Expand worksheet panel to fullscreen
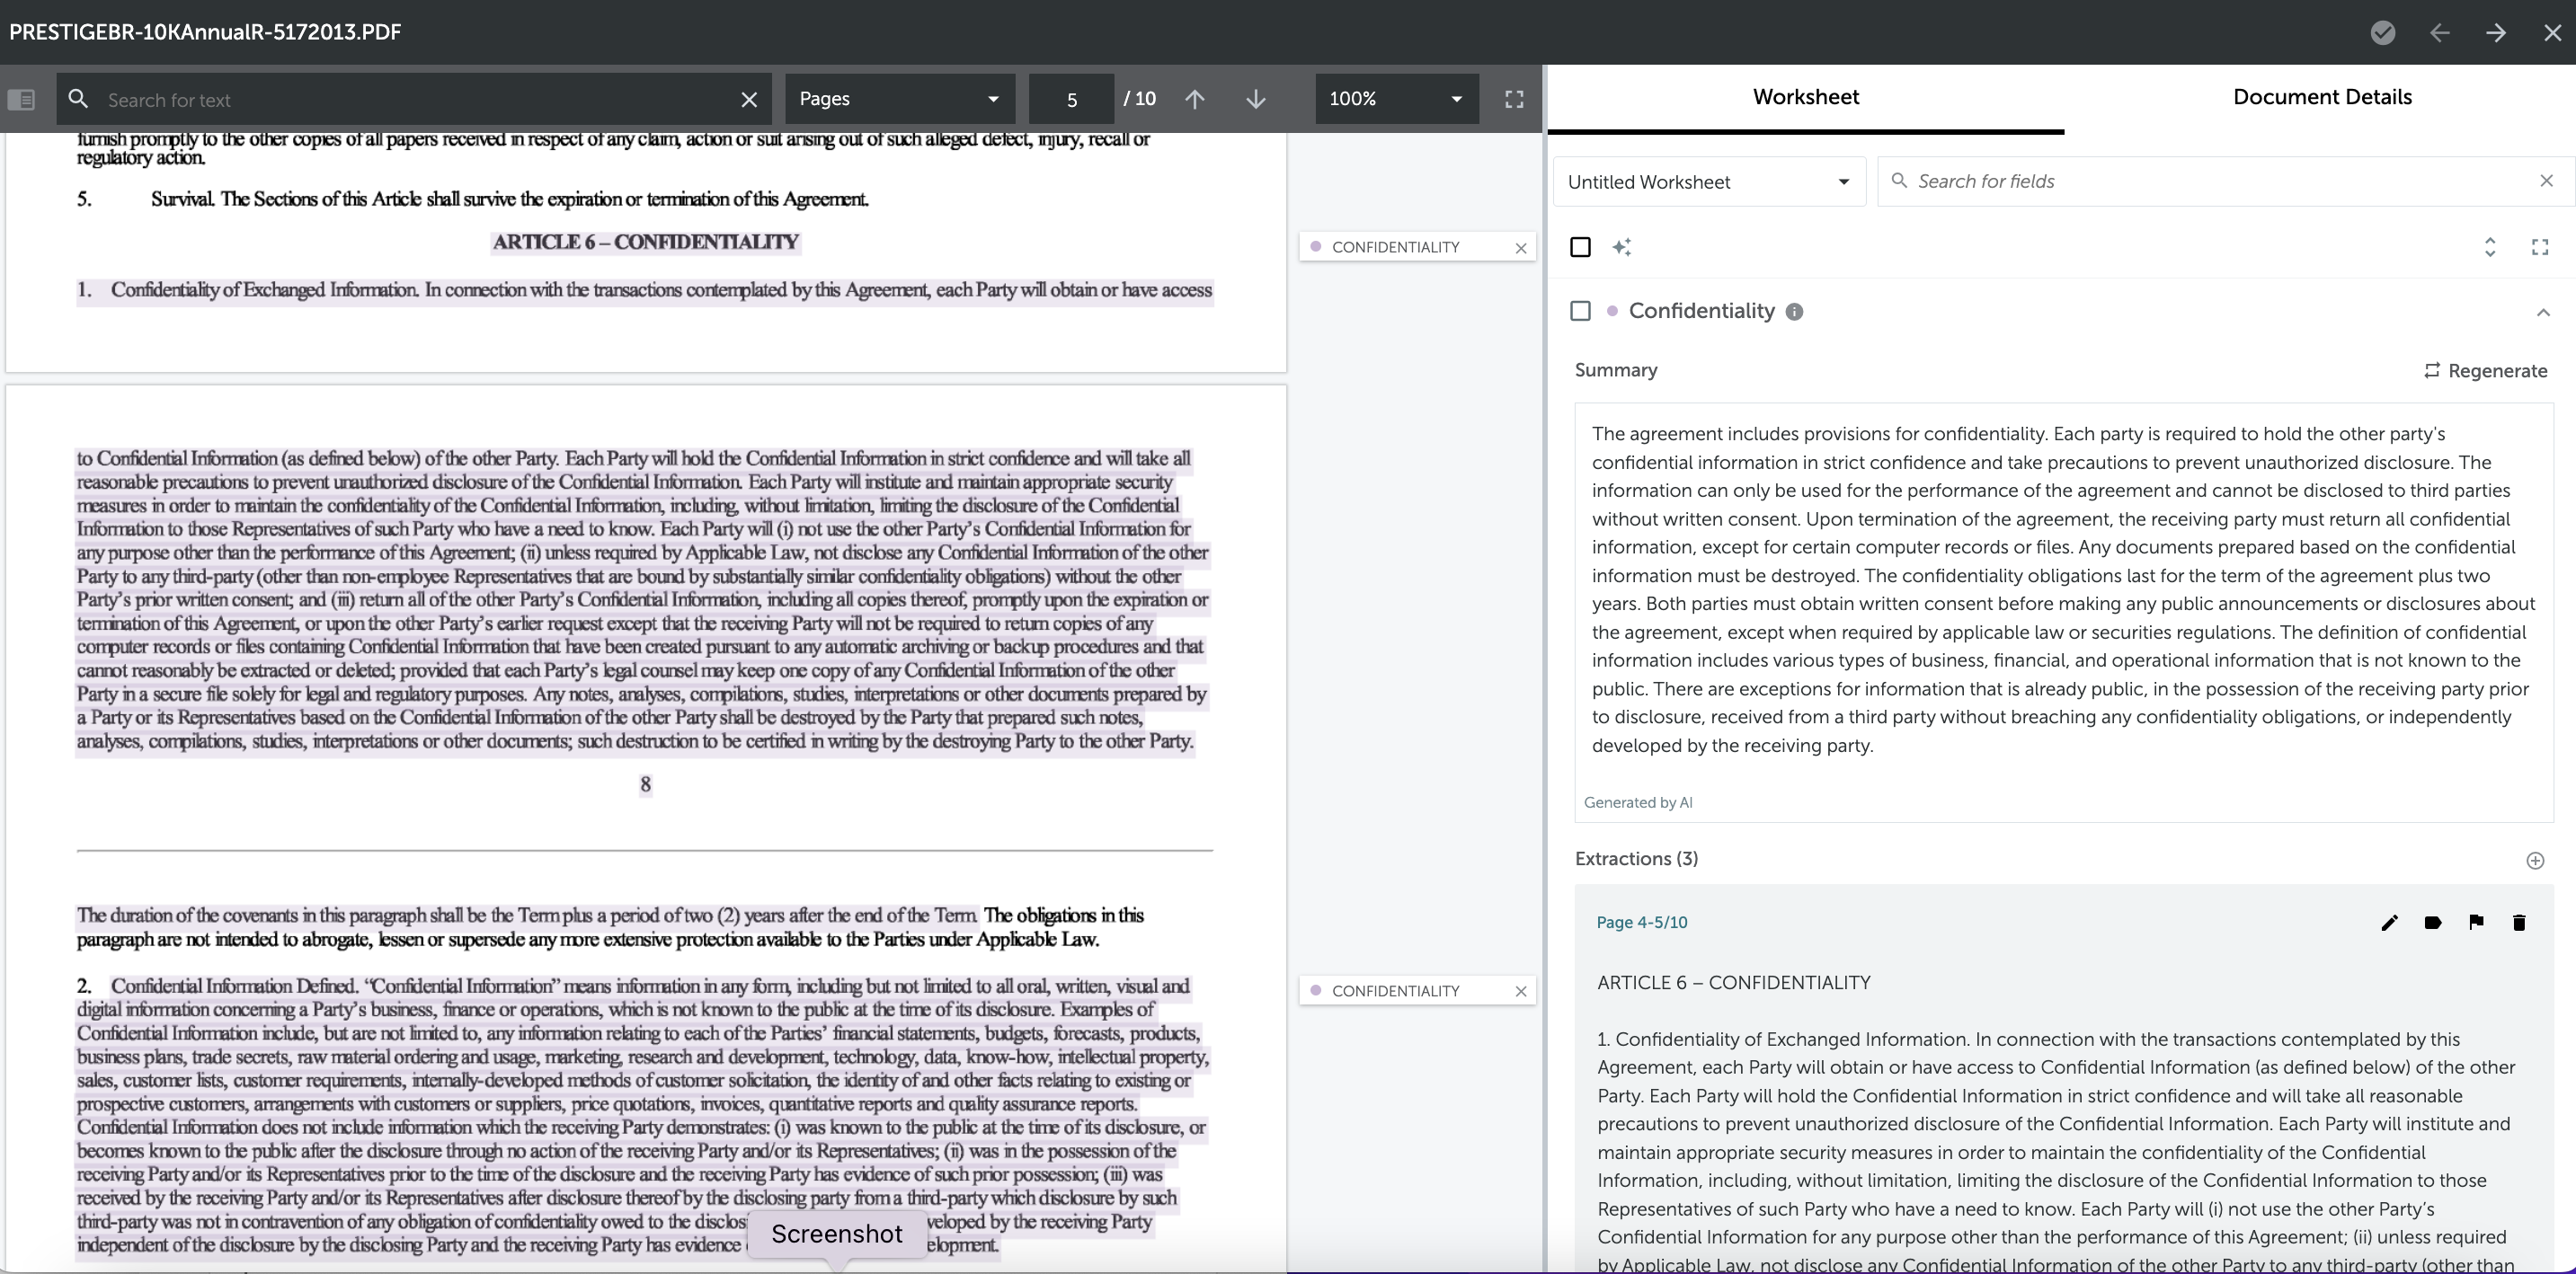 pyautogui.click(x=2540, y=247)
